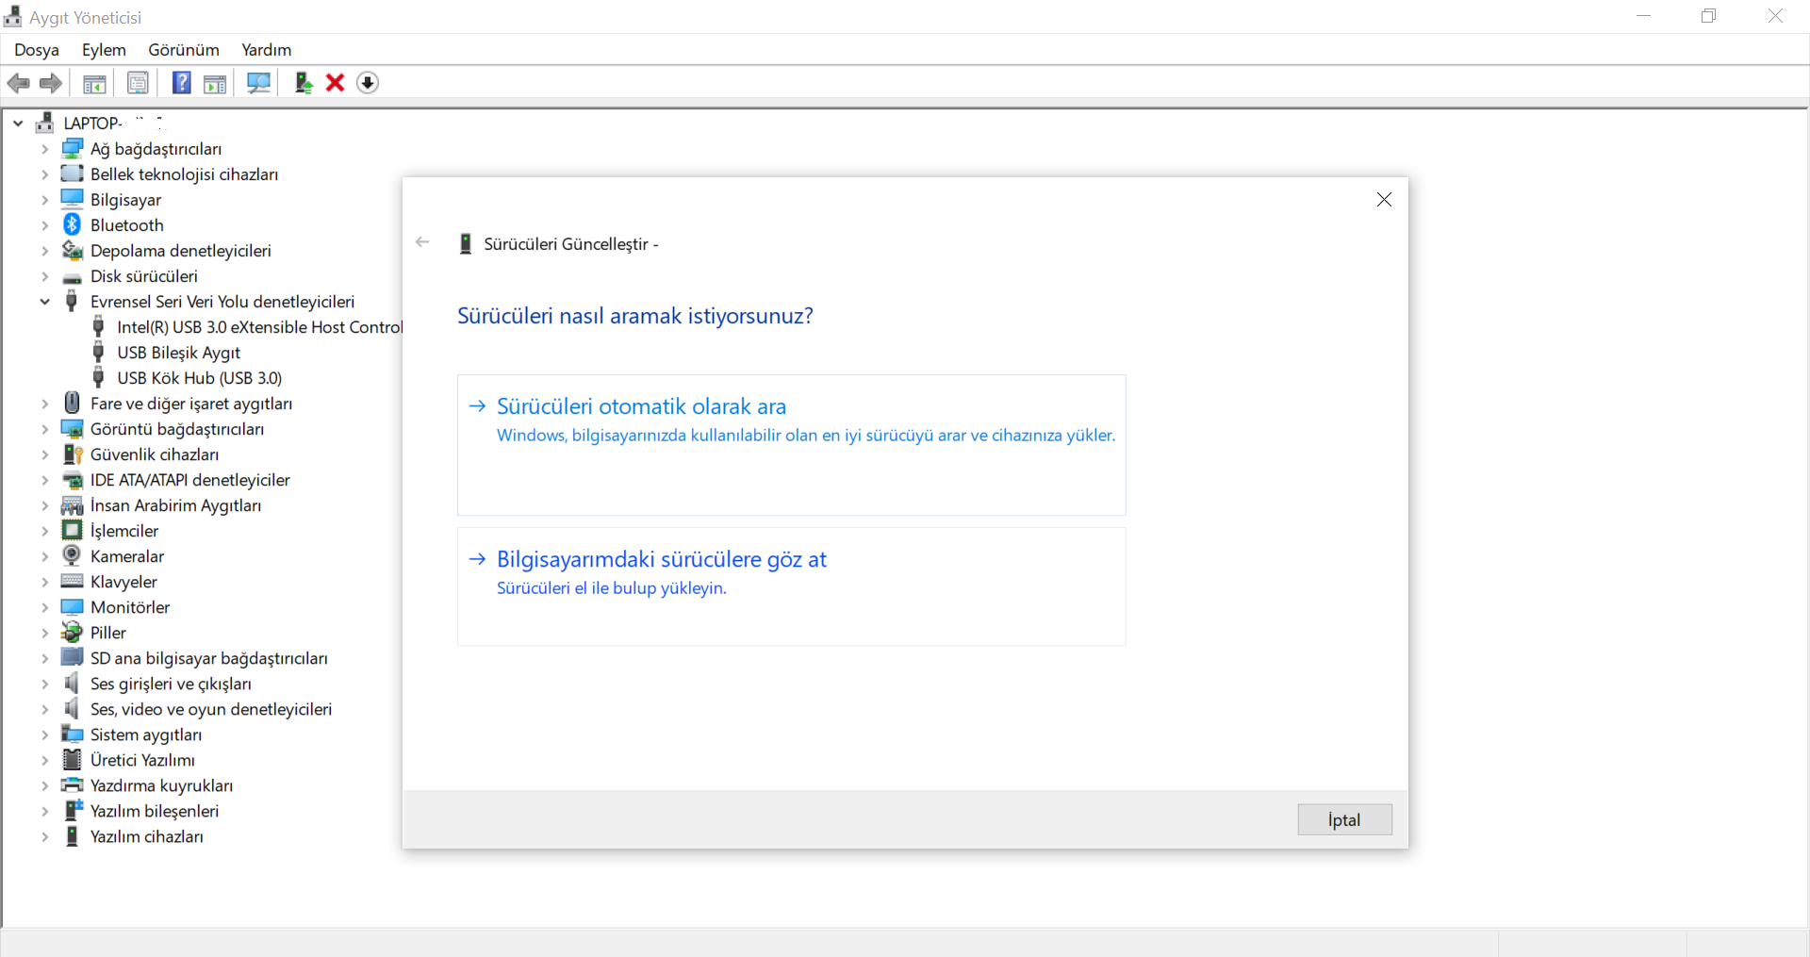Image resolution: width=1810 pixels, height=957 pixels.
Task: Select the Update driver toolbar icon
Action: (304, 83)
